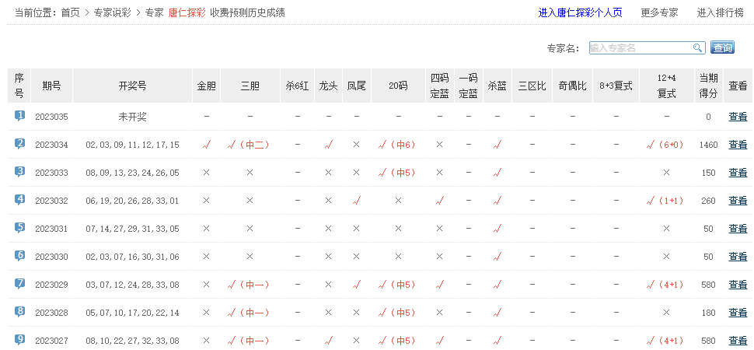Type in the 输入专家名 search field
The width and height of the screenshot is (754, 350).
640,48
